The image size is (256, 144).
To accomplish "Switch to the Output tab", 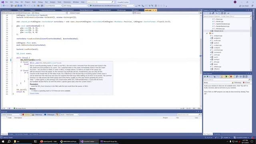I will click(11, 134).
